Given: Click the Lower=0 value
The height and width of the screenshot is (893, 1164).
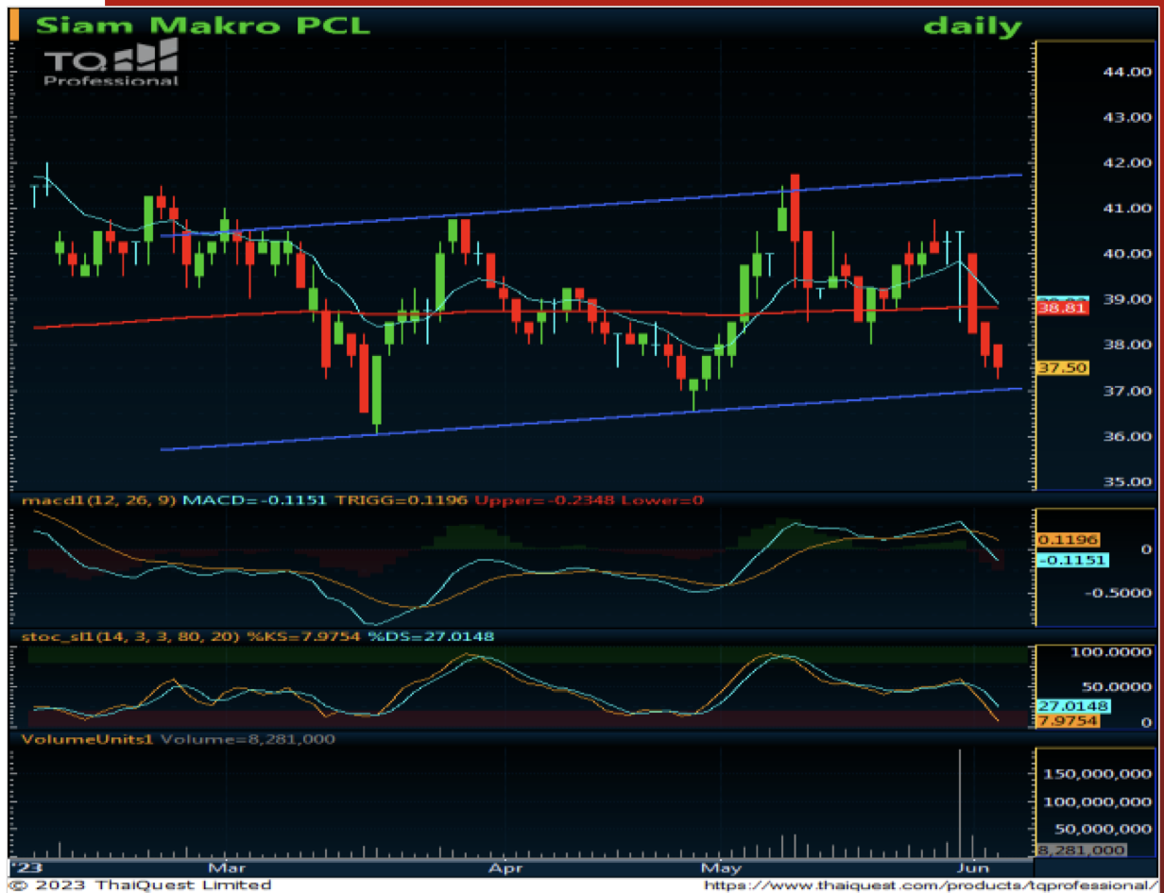Looking at the screenshot, I should (661, 498).
